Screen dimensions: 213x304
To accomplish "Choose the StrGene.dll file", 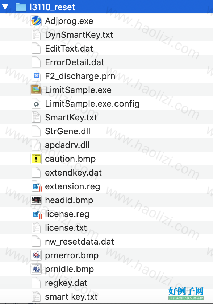I will pyautogui.click(x=106, y=131).
